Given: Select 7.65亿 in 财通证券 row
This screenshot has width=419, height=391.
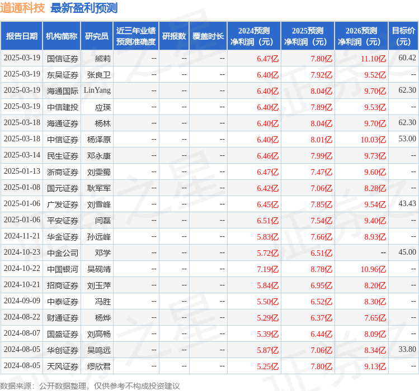Looking at the screenshot, I should (x=375, y=318).
